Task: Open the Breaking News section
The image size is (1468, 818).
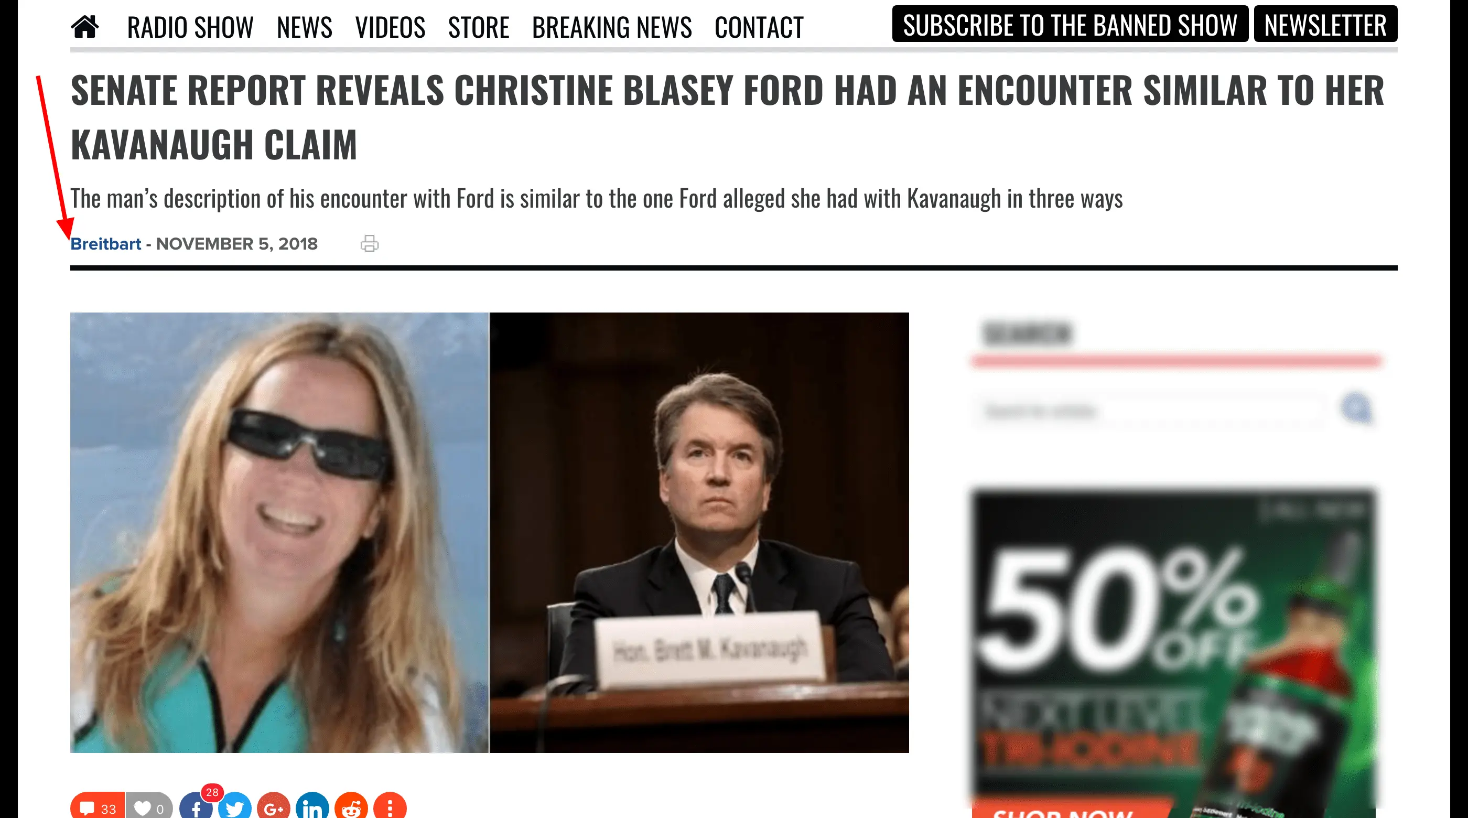Action: tap(612, 27)
